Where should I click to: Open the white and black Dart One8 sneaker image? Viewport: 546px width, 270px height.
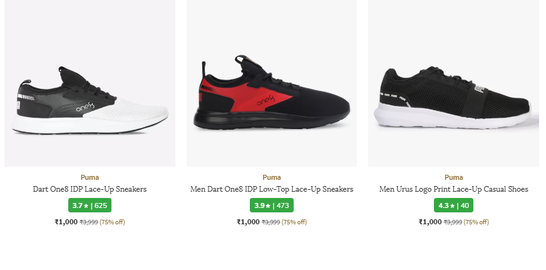(x=90, y=100)
